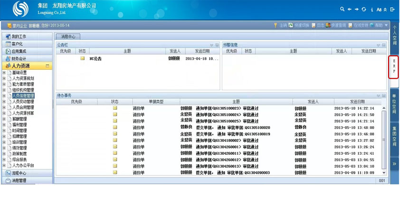
Task: Click the magnifier search icon in header
Action: [343, 9]
